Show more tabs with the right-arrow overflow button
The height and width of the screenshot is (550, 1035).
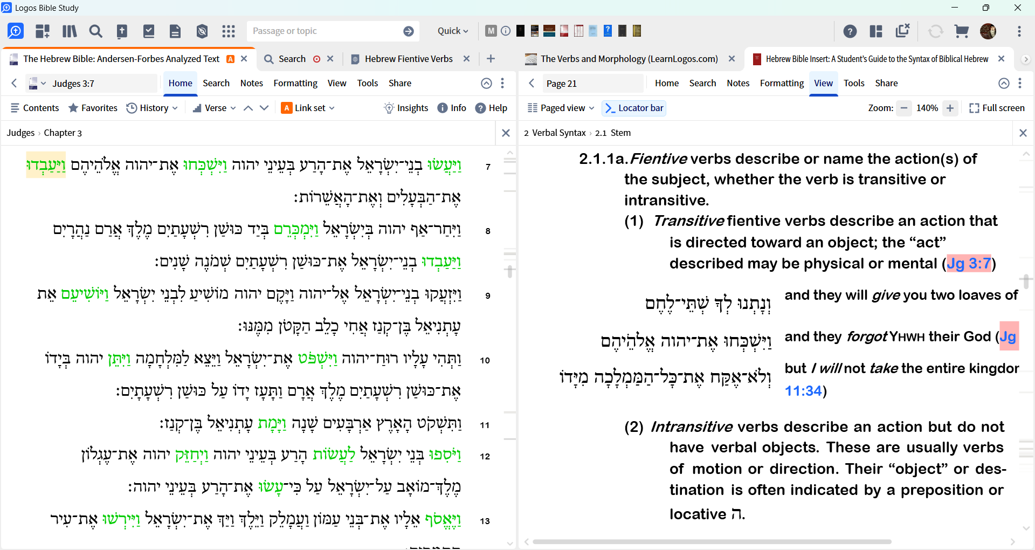pyautogui.click(x=1026, y=59)
